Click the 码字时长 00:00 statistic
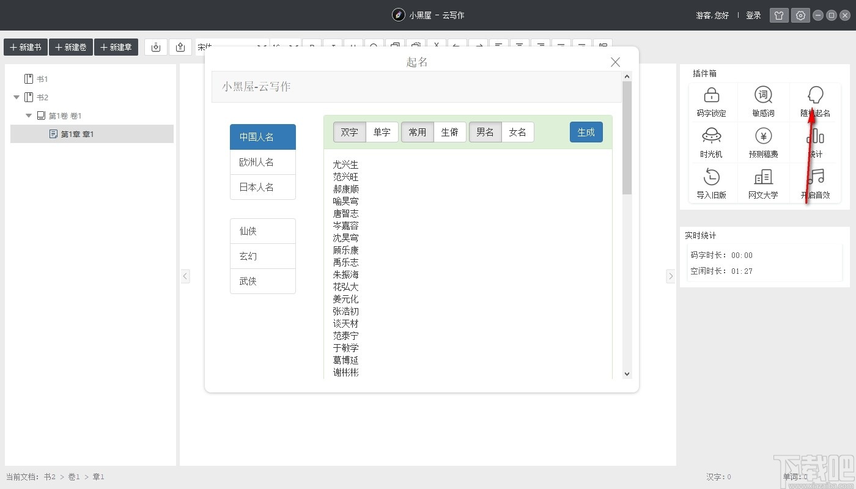856x489 pixels. point(721,255)
